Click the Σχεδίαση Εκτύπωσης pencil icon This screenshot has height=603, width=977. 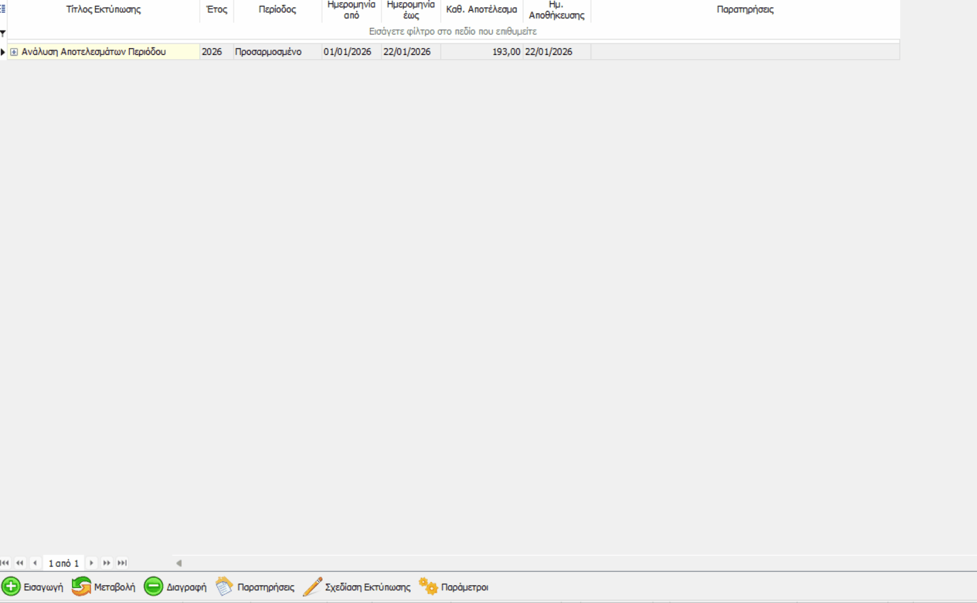pyautogui.click(x=312, y=587)
